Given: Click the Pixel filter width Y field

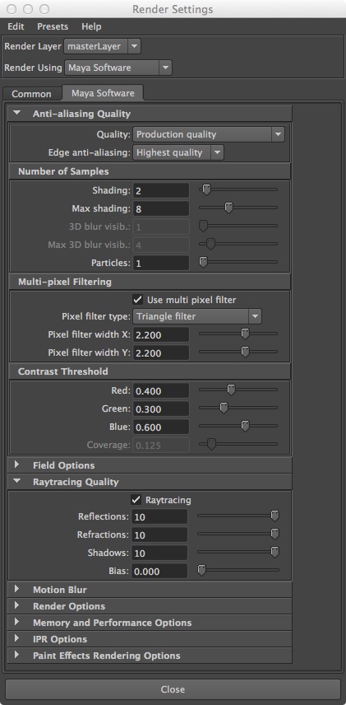Looking at the screenshot, I should (x=161, y=353).
